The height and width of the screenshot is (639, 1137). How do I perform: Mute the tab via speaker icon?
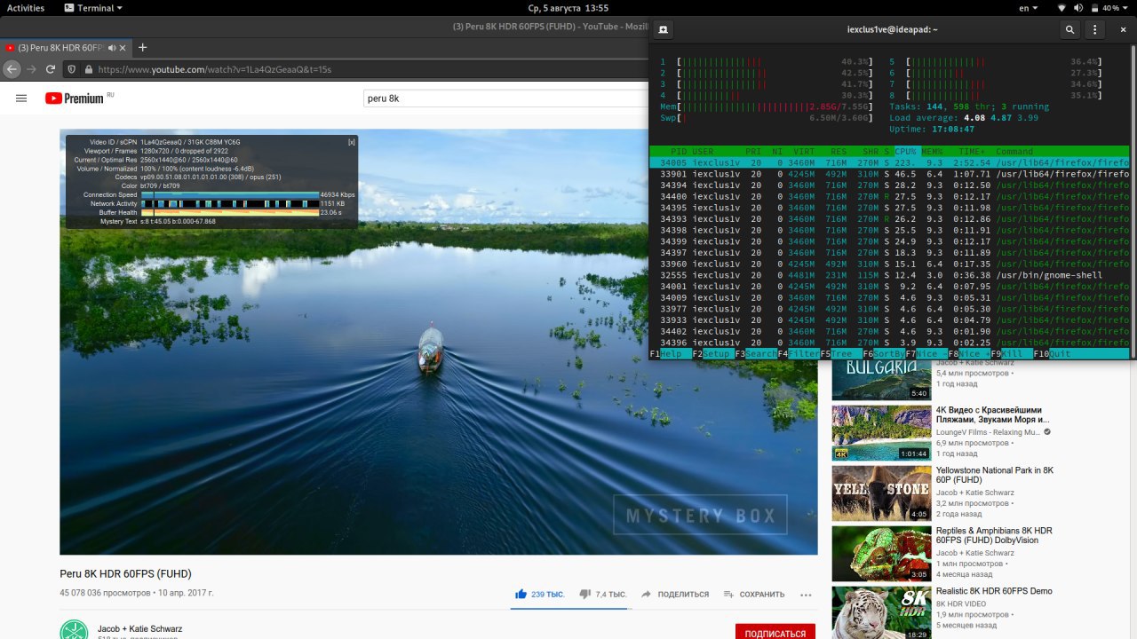(113, 47)
